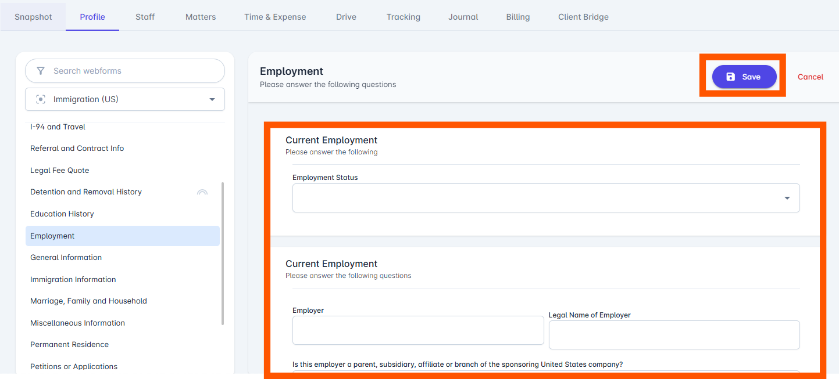Click the icon beside Immigration (US)
The width and height of the screenshot is (839, 379).
41,99
